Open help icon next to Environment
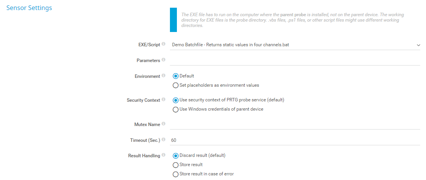The height and width of the screenshot is (180, 426). [164, 76]
